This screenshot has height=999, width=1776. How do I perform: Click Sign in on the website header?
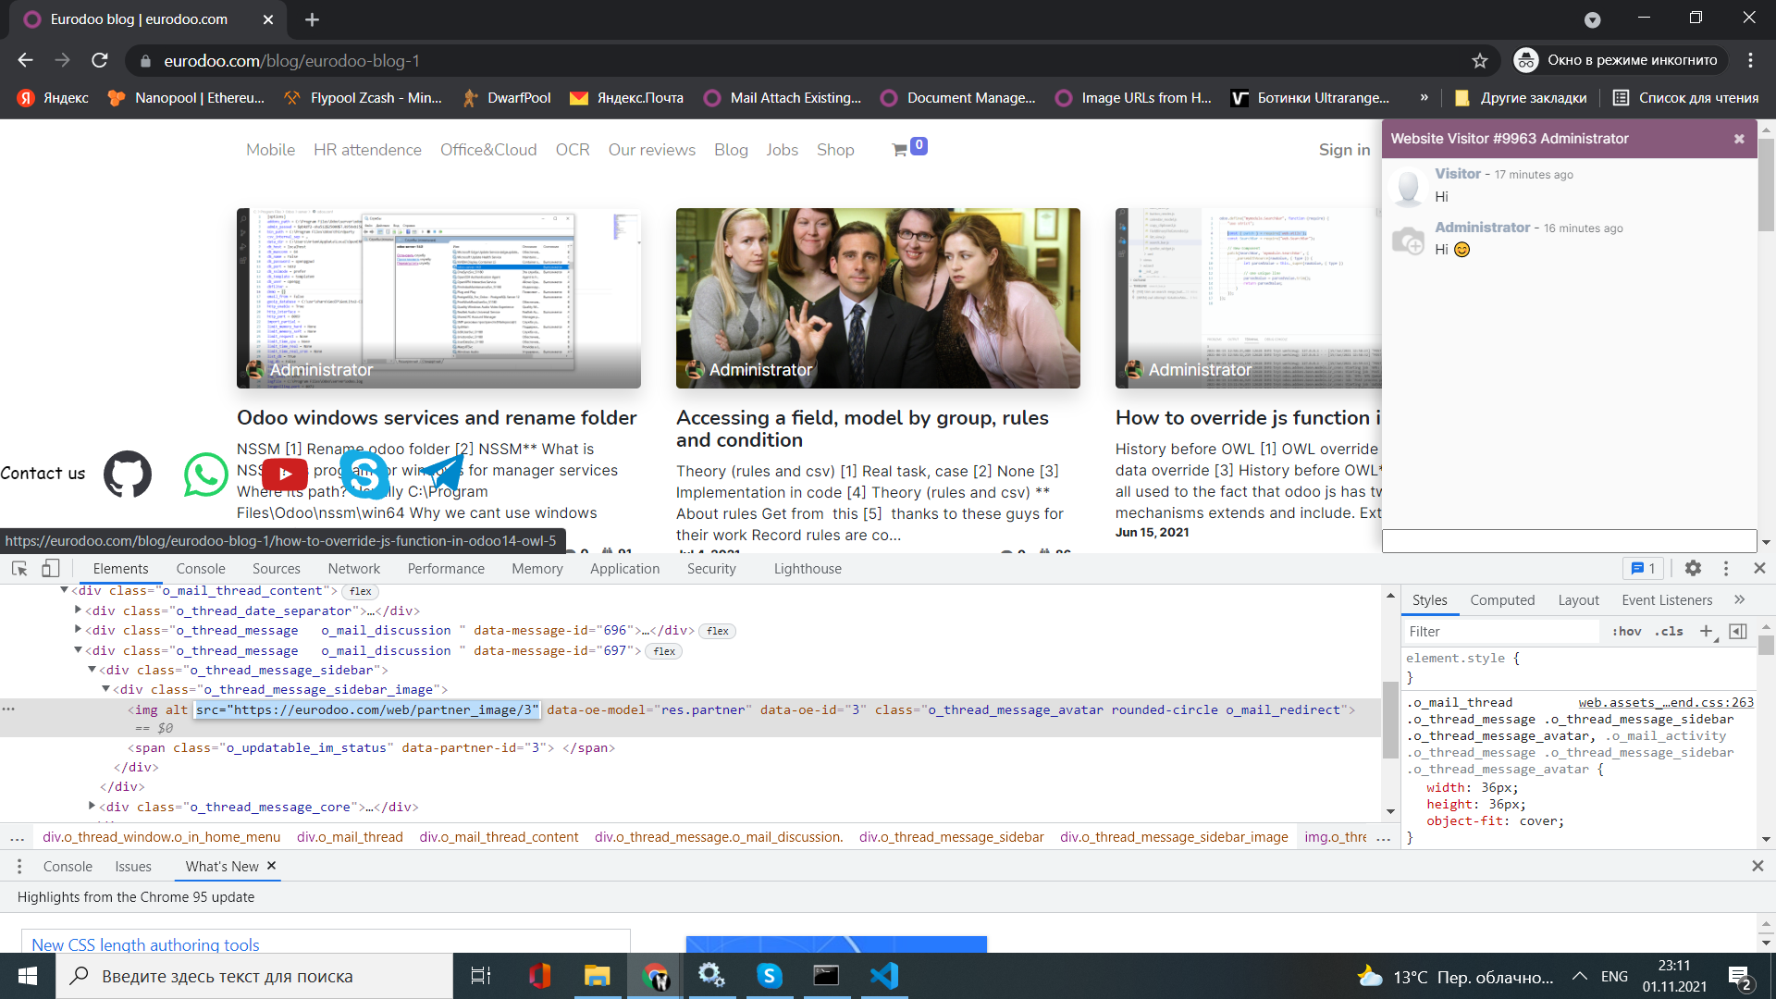[x=1343, y=149]
